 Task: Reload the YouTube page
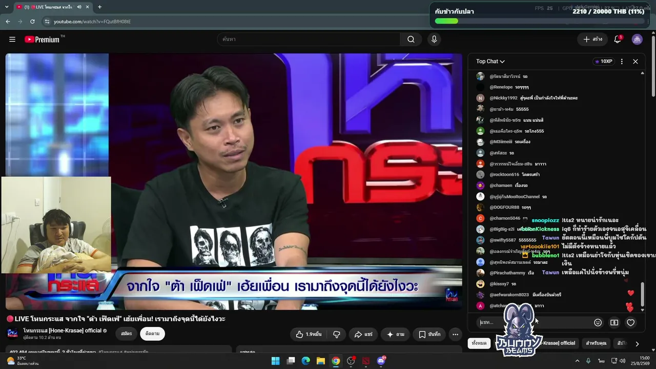(32, 22)
